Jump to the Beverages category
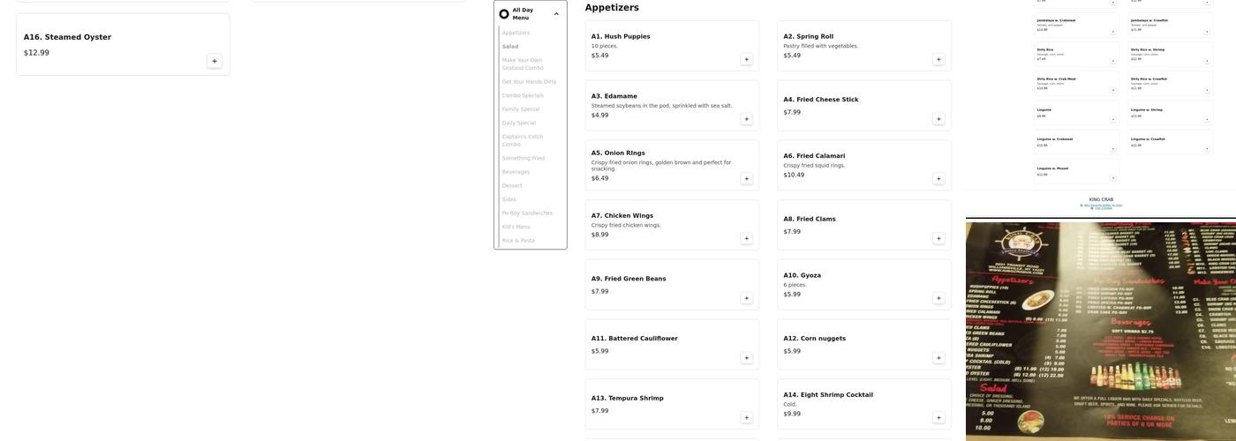 [x=516, y=172]
